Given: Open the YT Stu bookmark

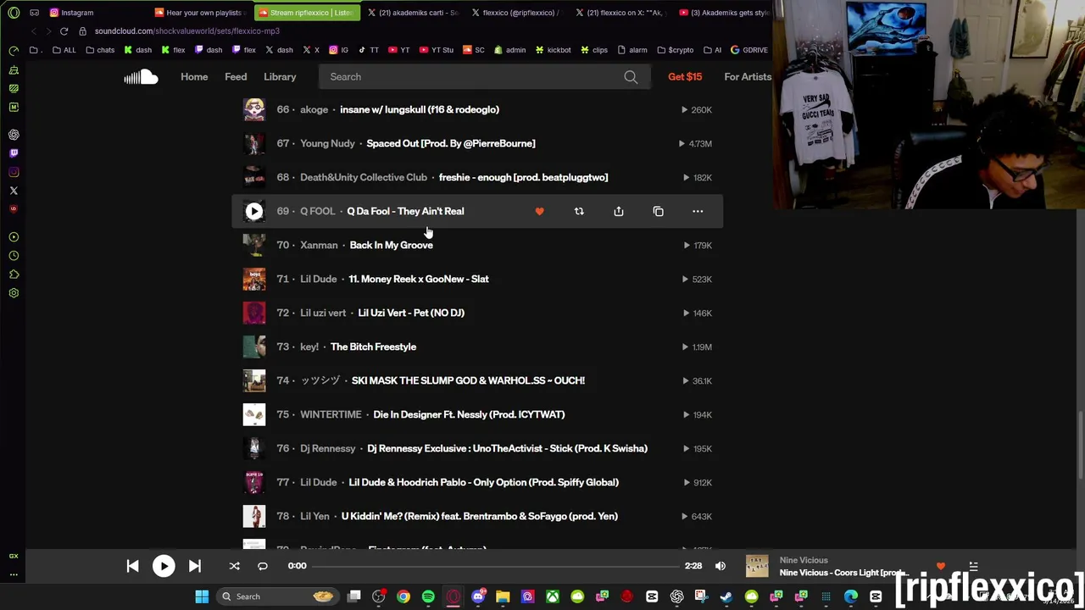Looking at the screenshot, I should pyautogui.click(x=436, y=50).
